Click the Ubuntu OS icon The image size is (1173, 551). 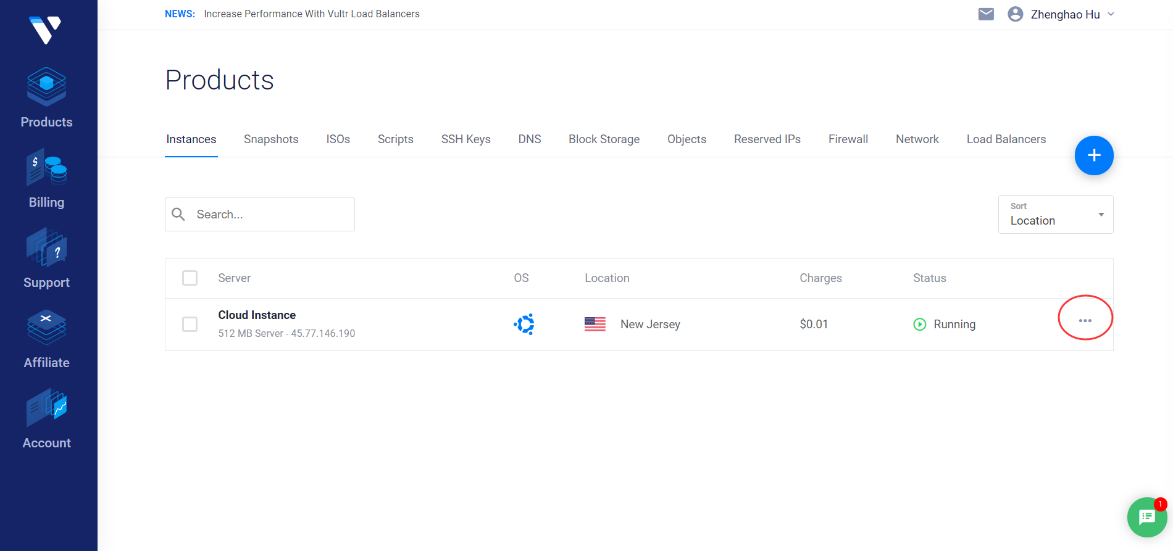[x=524, y=324]
